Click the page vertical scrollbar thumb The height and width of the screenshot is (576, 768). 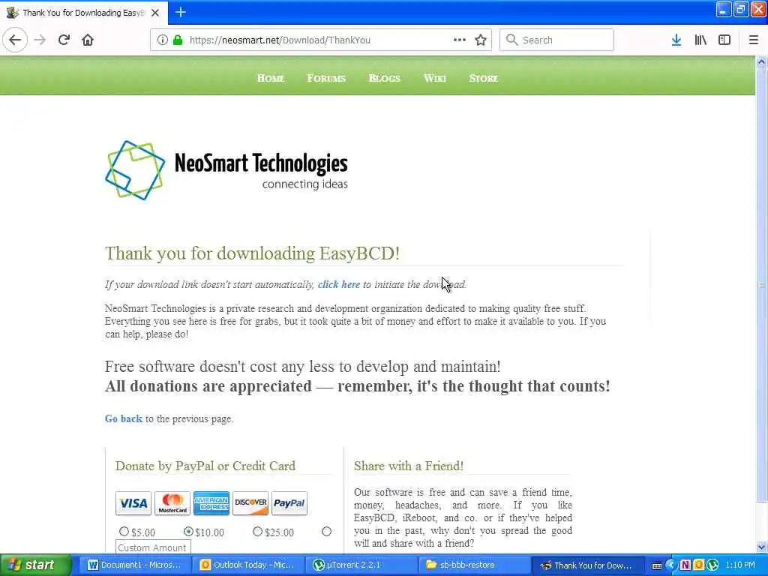761,285
